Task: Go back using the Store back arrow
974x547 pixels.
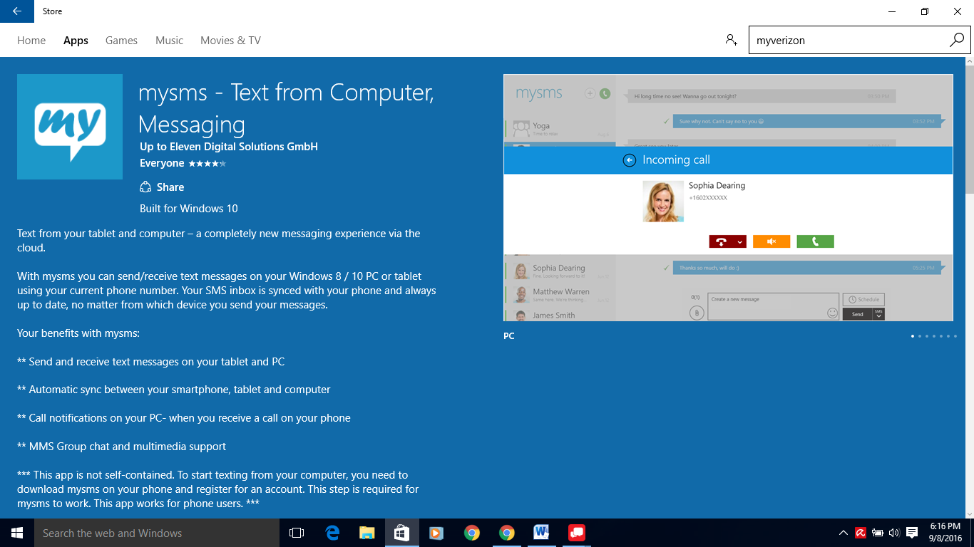Action: (17, 11)
